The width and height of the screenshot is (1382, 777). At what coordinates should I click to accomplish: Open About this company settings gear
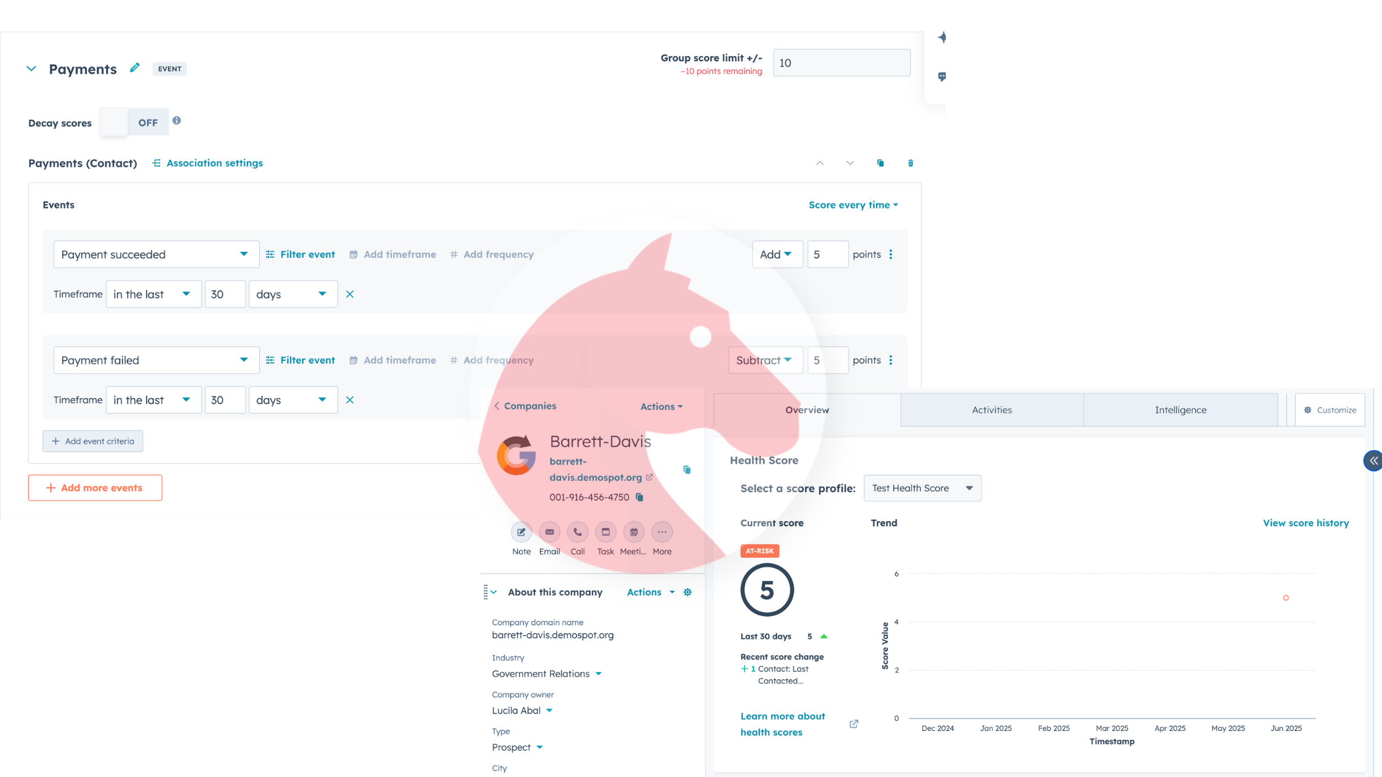tap(687, 592)
